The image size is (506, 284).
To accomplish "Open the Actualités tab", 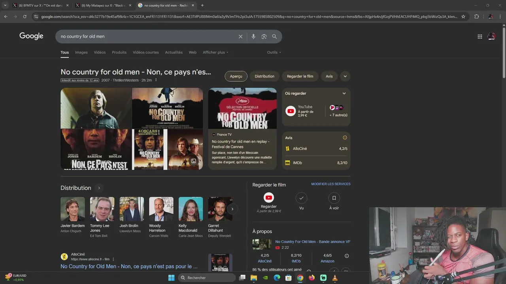I will pyautogui.click(x=174, y=52).
